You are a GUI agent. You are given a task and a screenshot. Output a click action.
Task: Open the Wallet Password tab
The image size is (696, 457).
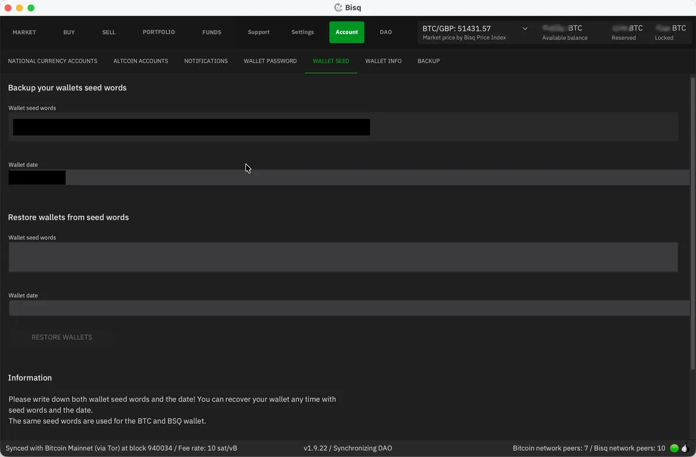[x=270, y=61]
